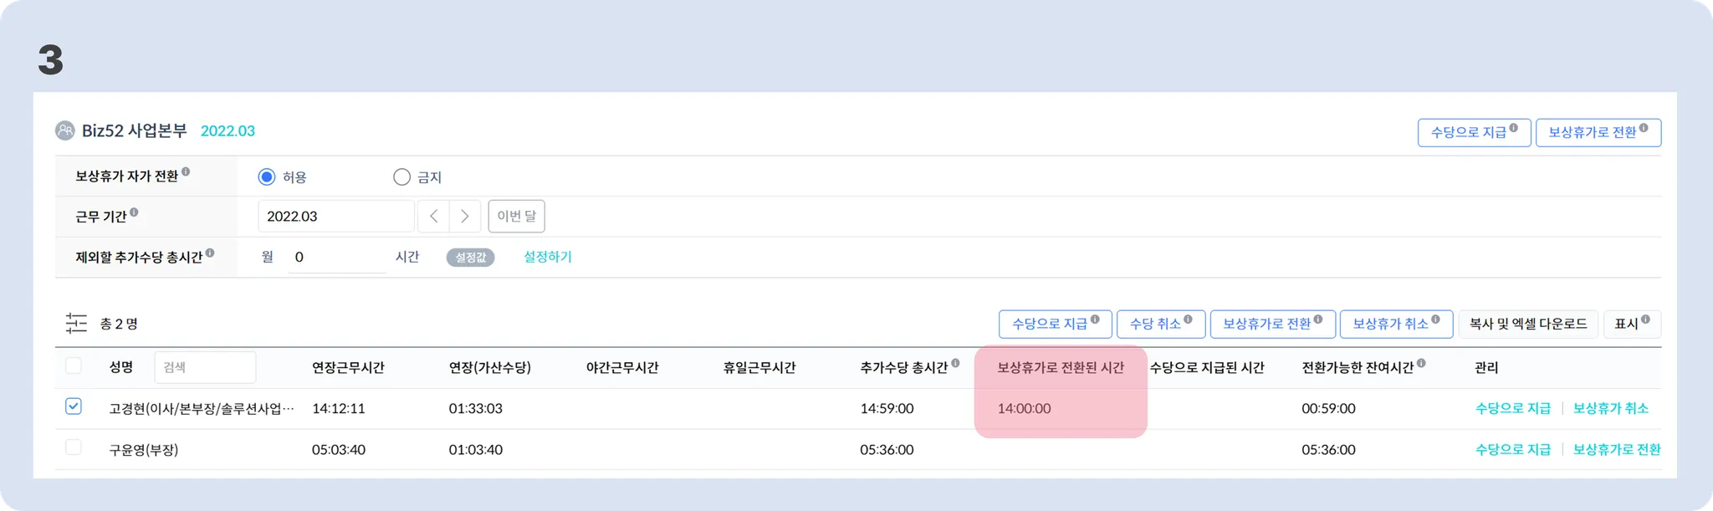Go to next month with right chevron
The height and width of the screenshot is (511, 1713).
(x=465, y=216)
